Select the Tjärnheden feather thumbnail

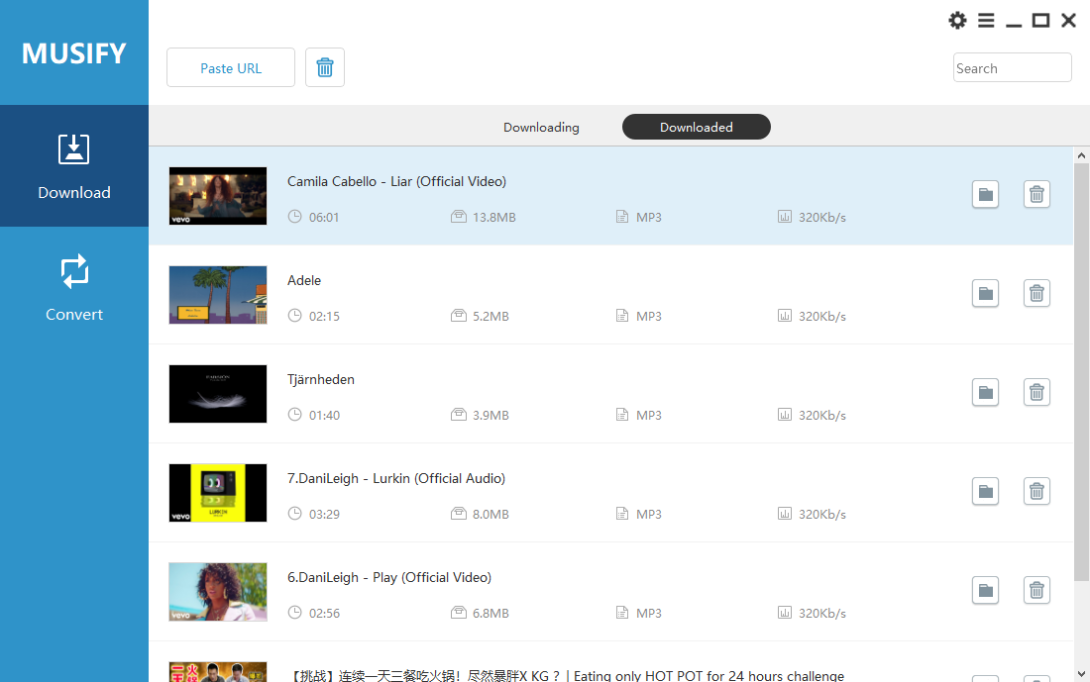coord(218,394)
